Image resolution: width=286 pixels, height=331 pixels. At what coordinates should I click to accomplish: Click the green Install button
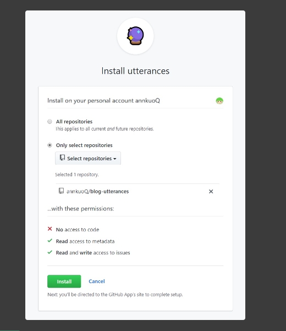click(64, 281)
